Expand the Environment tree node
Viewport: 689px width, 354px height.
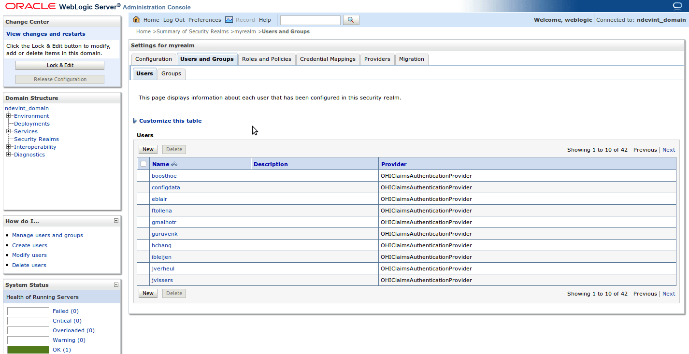tap(8, 116)
